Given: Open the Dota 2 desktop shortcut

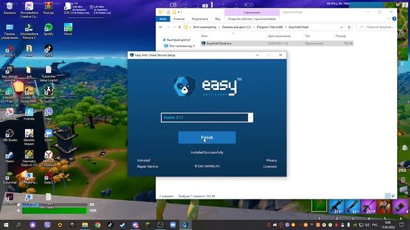Looking at the screenshot, I should pos(49,178).
